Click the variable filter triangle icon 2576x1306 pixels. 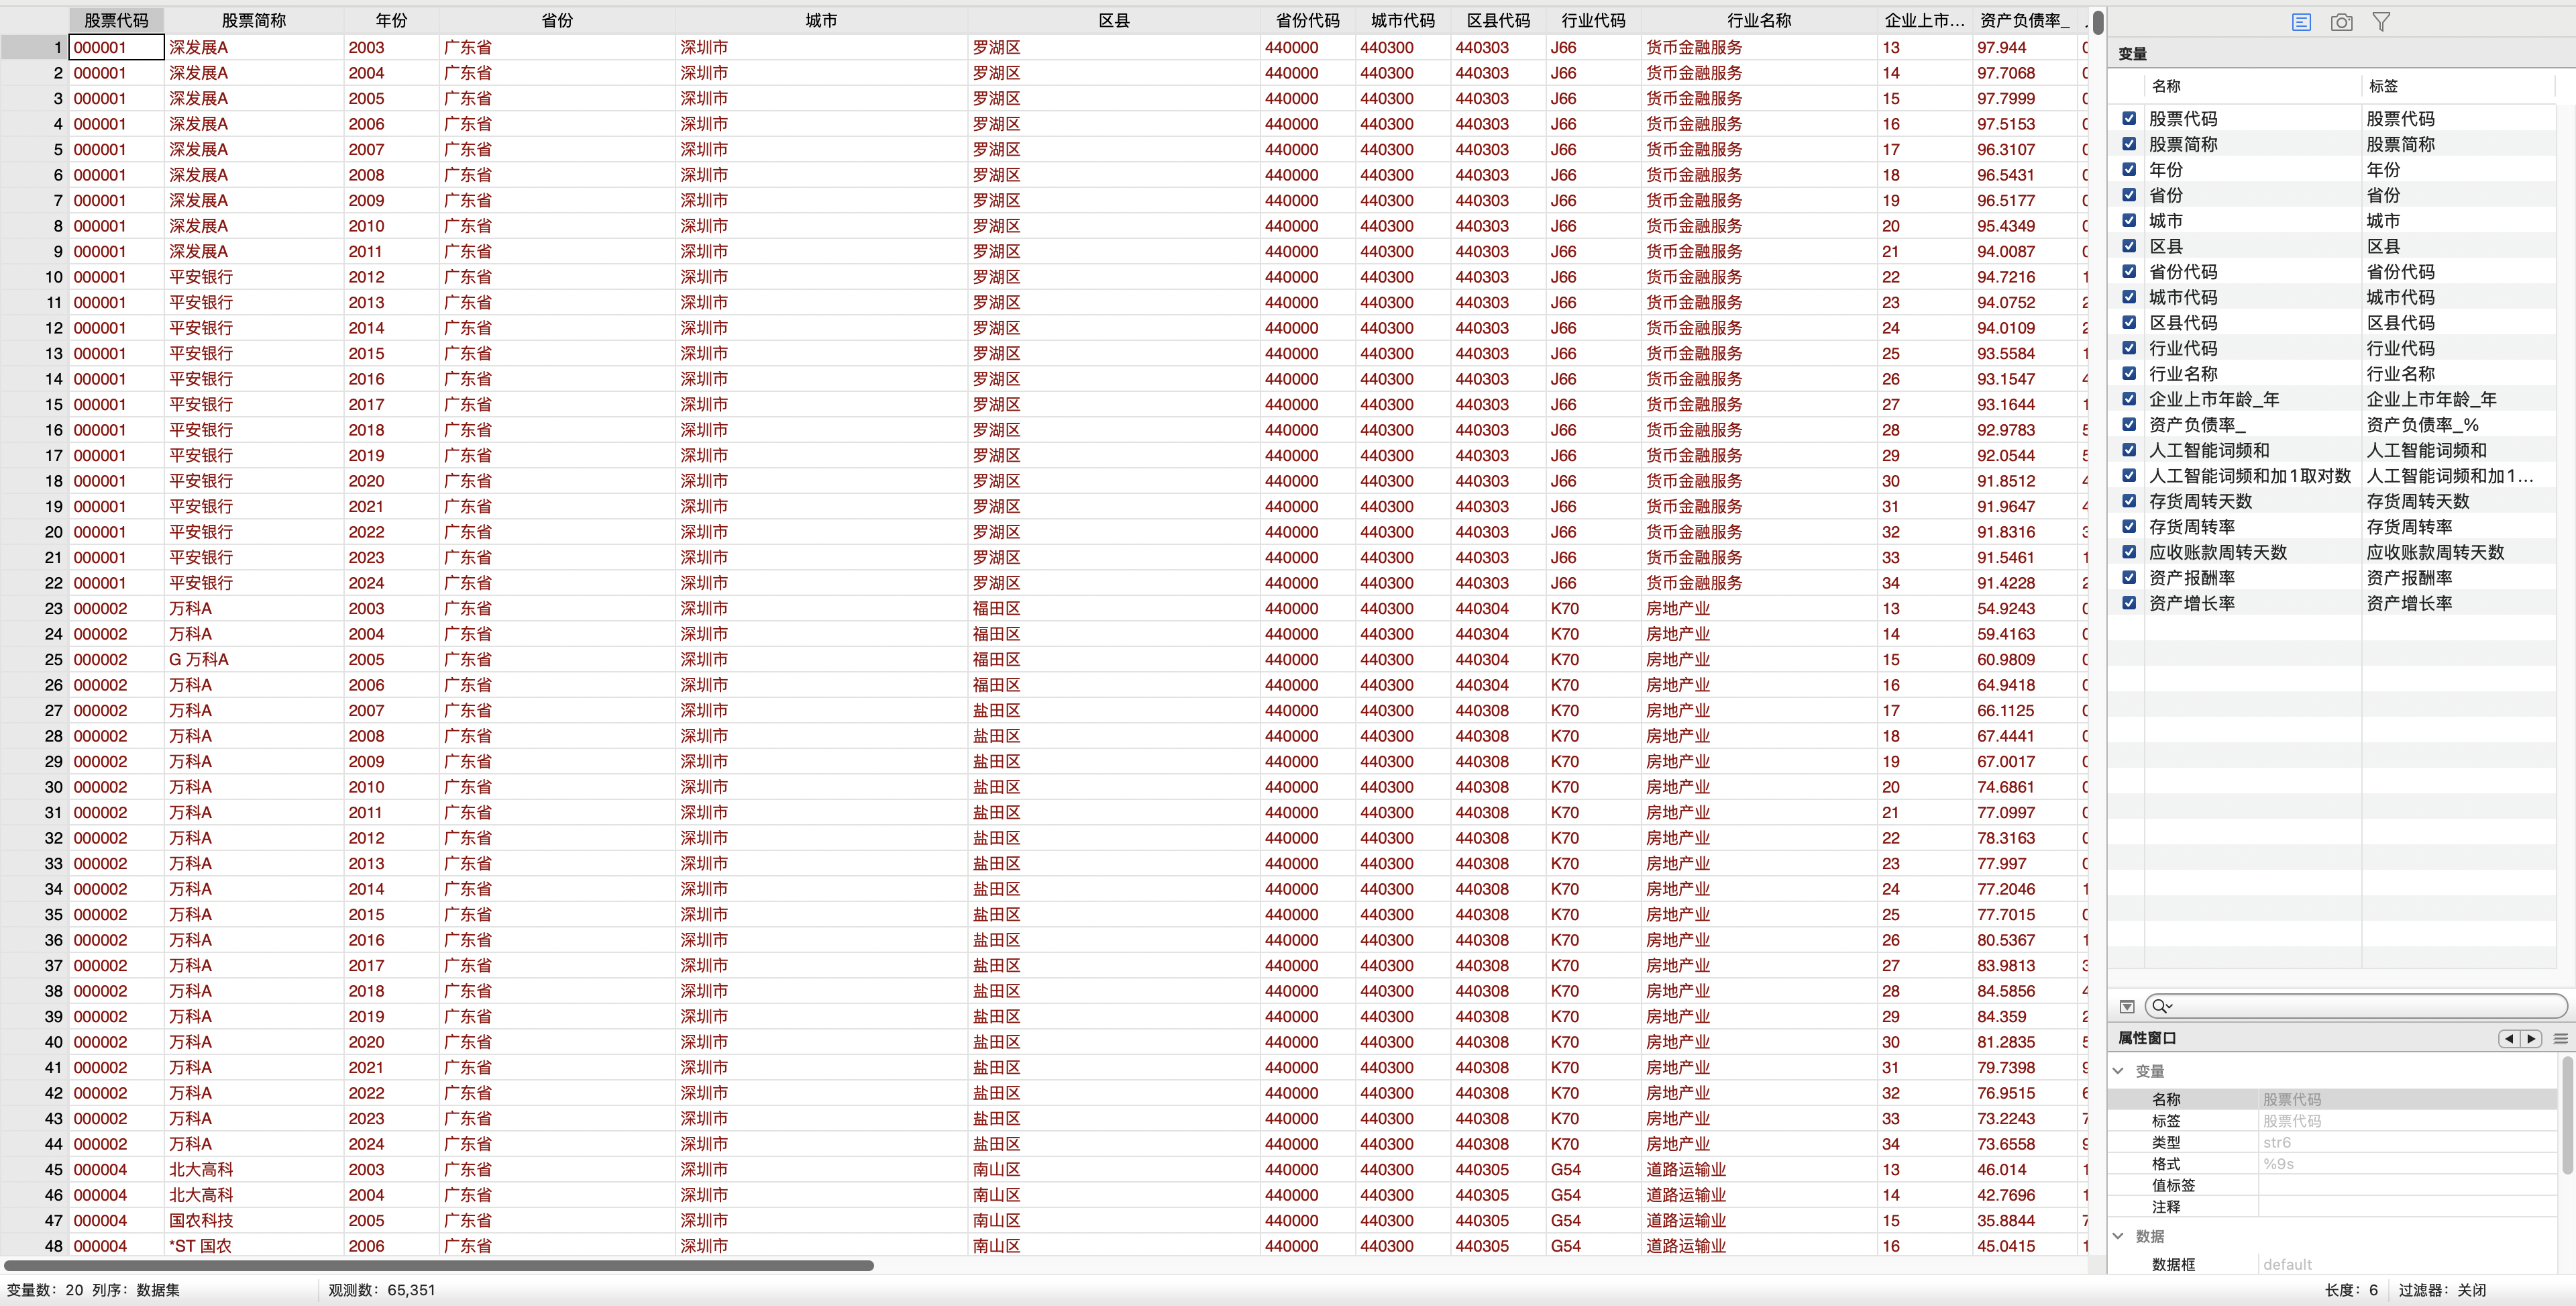(x=2127, y=1006)
